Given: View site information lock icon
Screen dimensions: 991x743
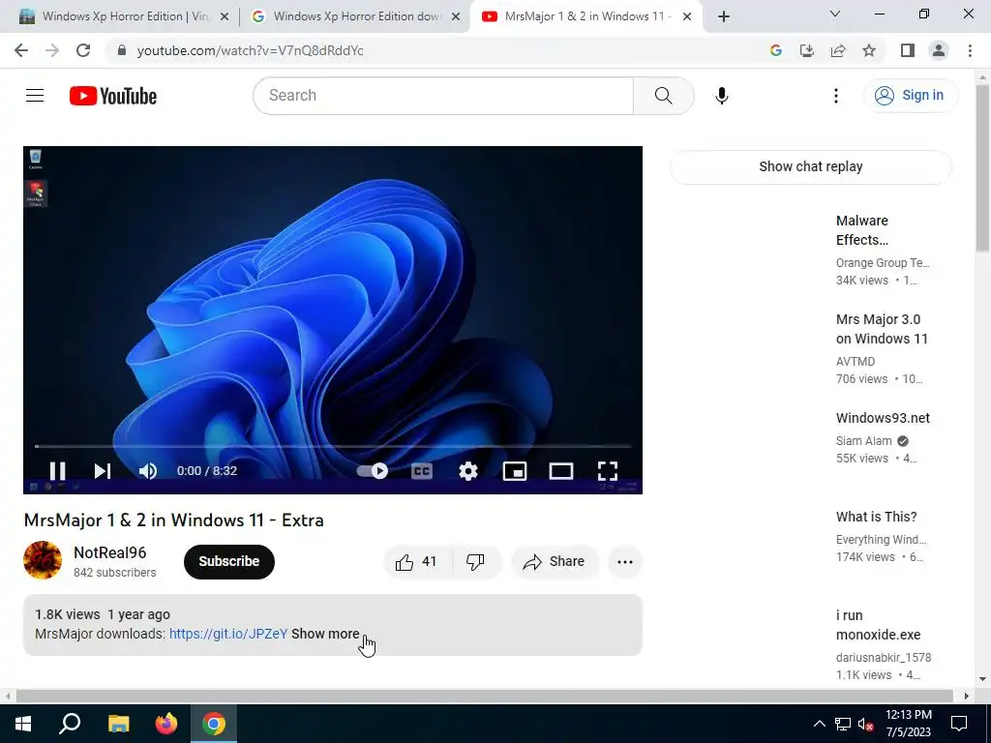Looking at the screenshot, I should [x=122, y=50].
